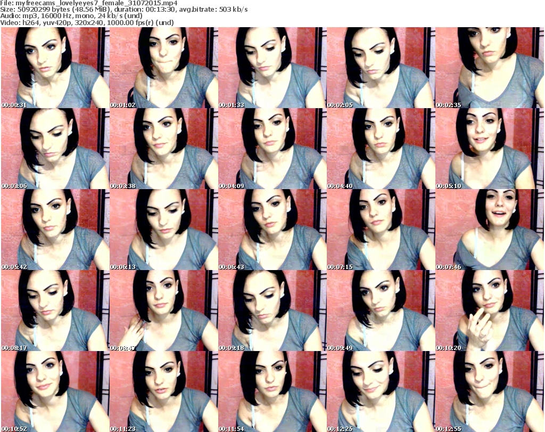This screenshot has width=545, height=432.
Task: Pick the frame stamped 00:09:18
Action: [x=272, y=311]
